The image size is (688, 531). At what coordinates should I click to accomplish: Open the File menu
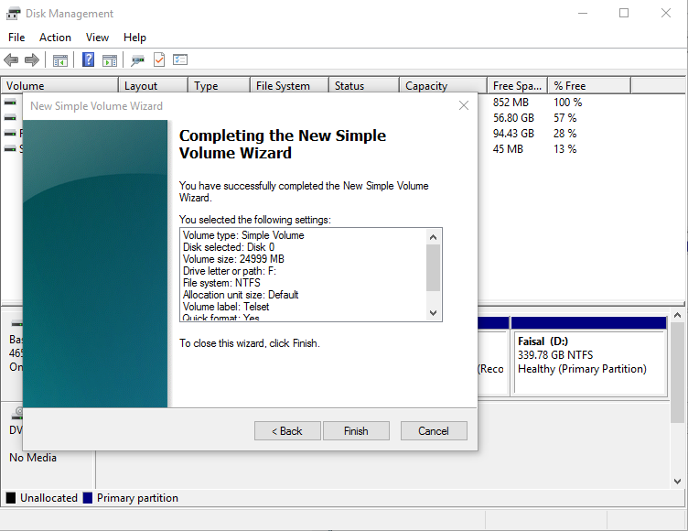(x=16, y=38)
